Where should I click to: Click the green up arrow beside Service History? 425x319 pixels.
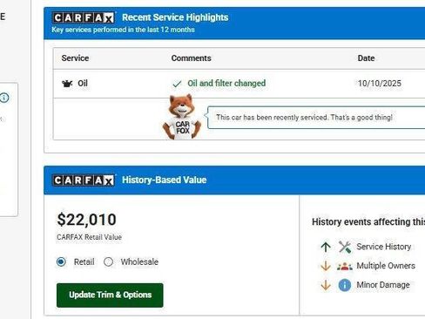(x=326, y=247)
